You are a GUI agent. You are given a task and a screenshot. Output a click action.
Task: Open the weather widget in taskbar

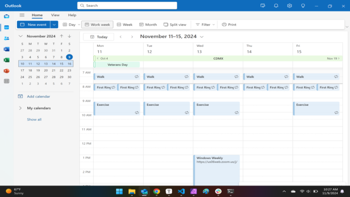point(15,192)
